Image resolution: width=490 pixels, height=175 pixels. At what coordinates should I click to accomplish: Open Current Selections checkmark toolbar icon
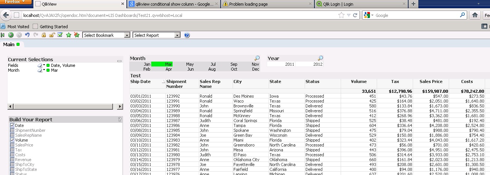[x=60, y=35]
